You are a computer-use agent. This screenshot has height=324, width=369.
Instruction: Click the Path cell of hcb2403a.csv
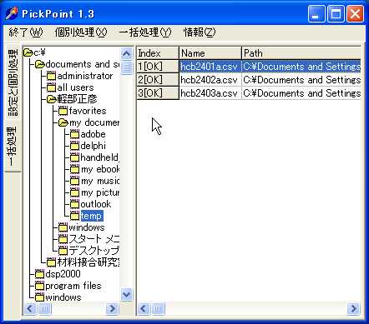[x=301, y=93]
